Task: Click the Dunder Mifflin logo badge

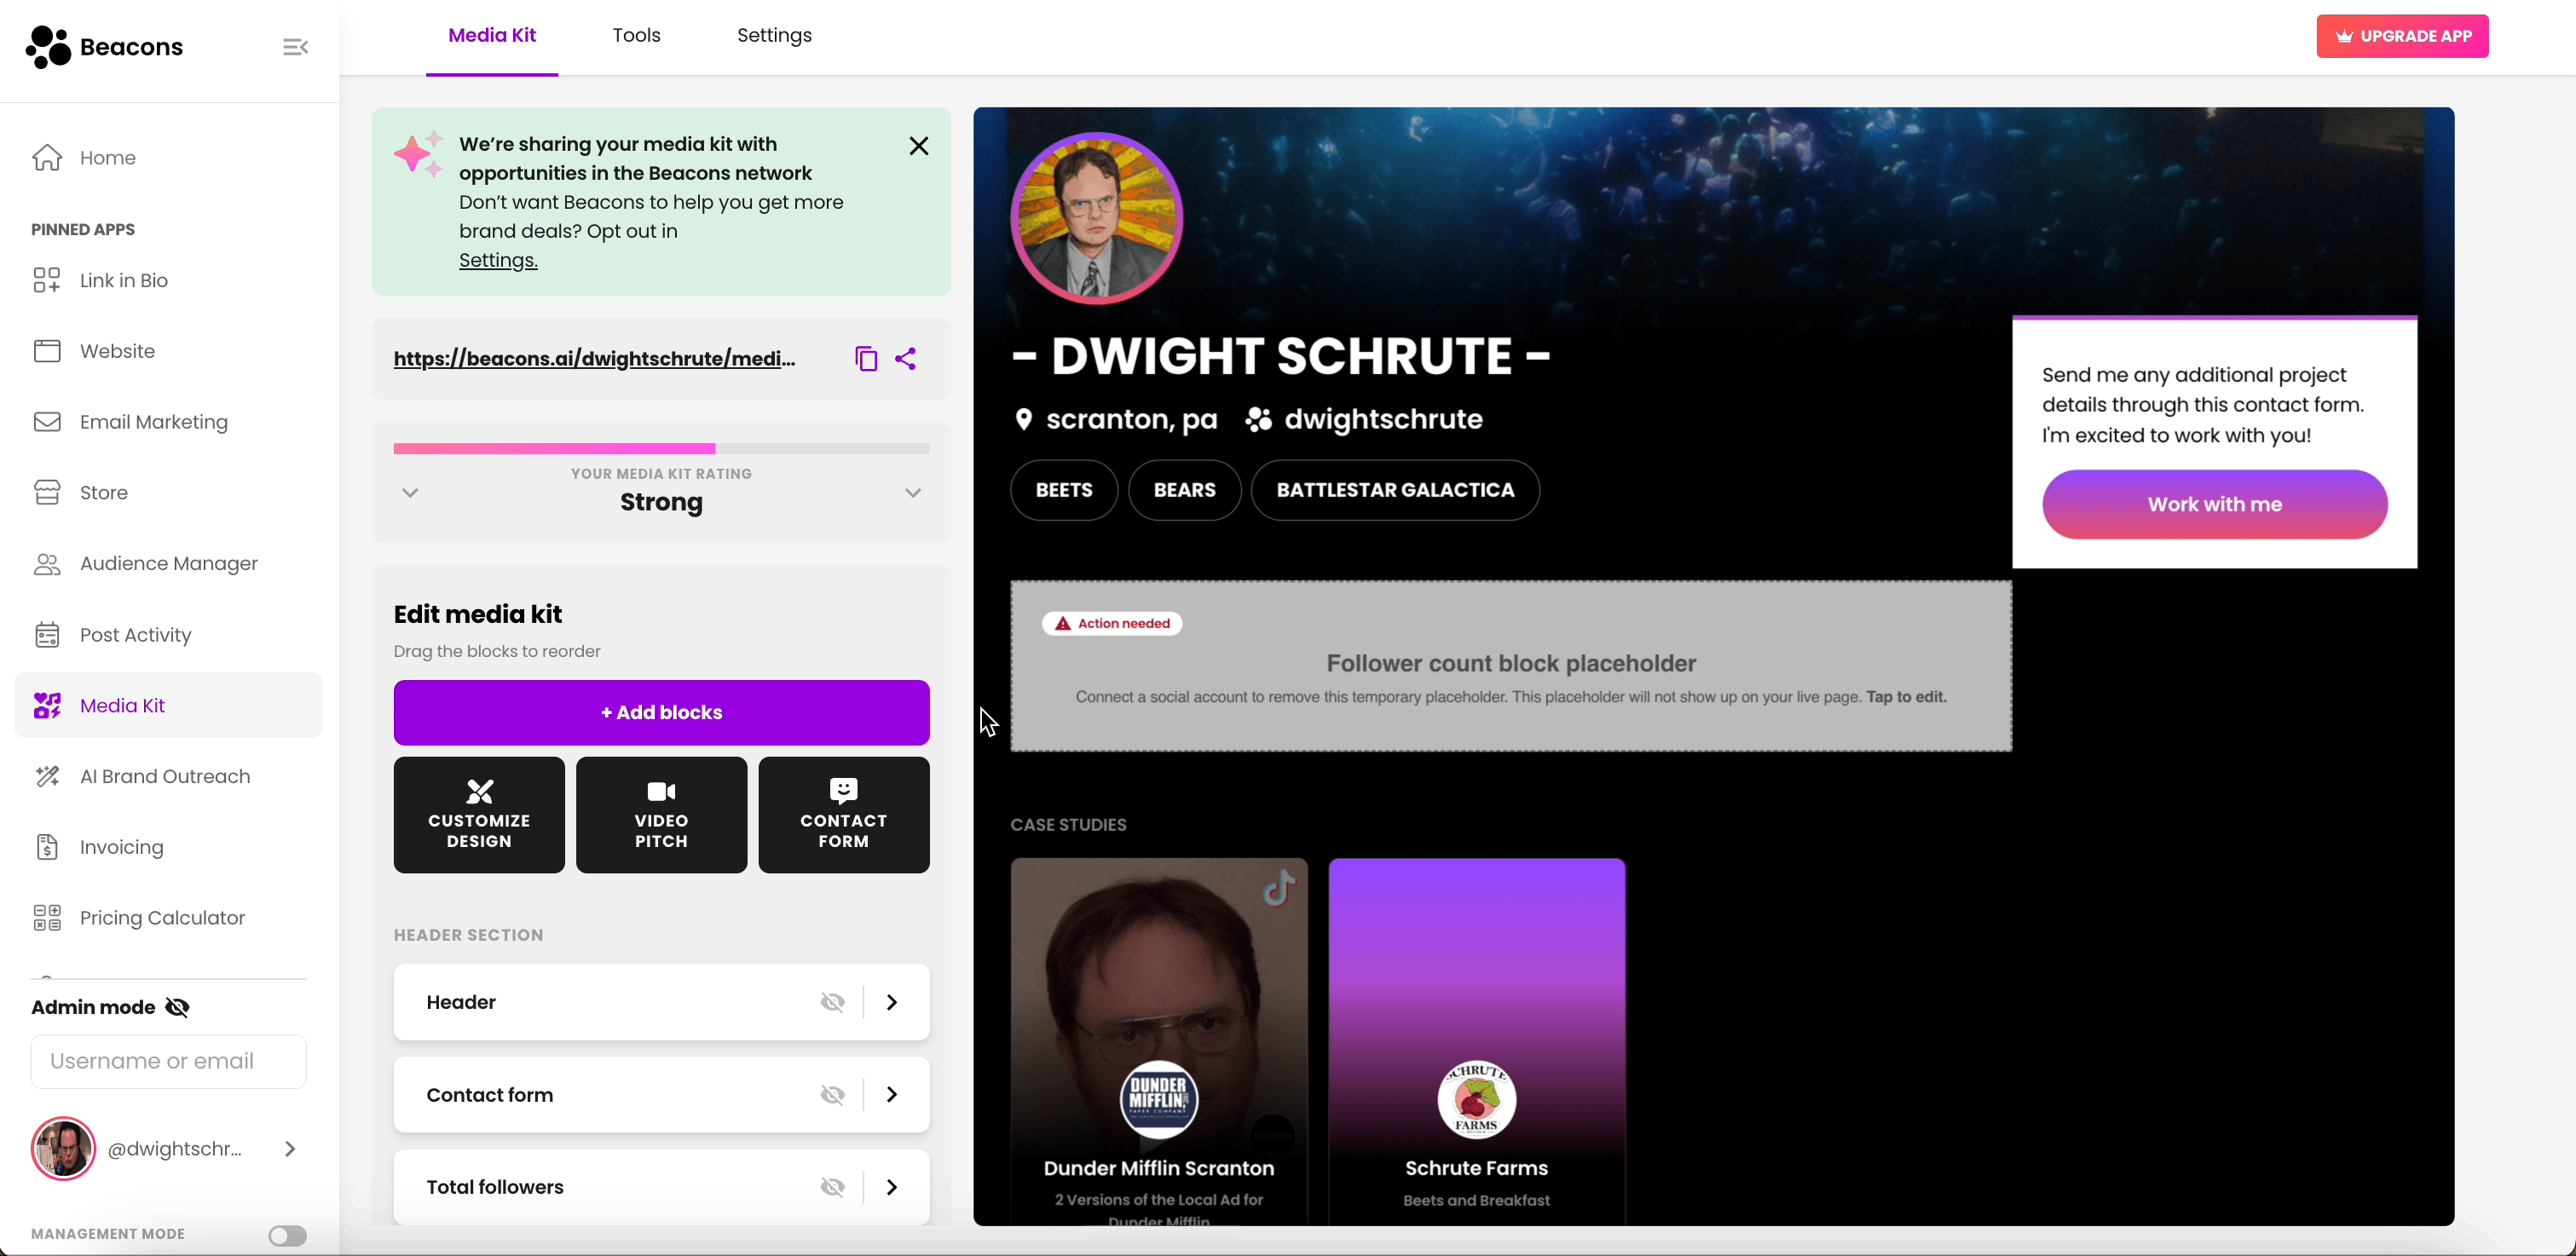Action: (x=1159, y=1099)
